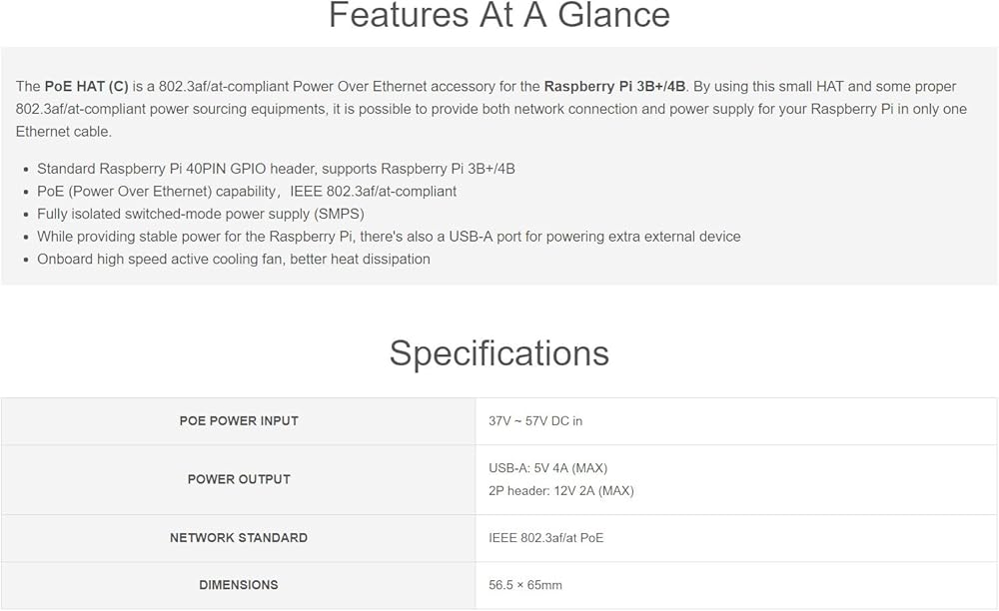
Task: Click the '2P header: 12V 2A (MAX)' value
Action: tap(560, 490)
